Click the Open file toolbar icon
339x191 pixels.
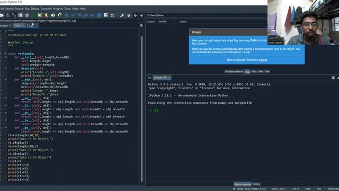pyautogui.click(x=2, y=15)
